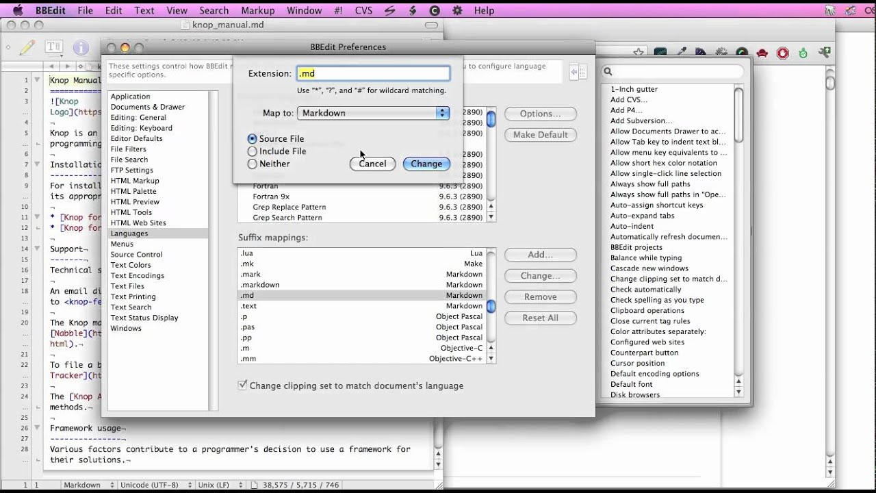Image resolution: width=876 pixels, height=493 pixels.
Task: Select the Neither radio button
Action: [253, 164]
